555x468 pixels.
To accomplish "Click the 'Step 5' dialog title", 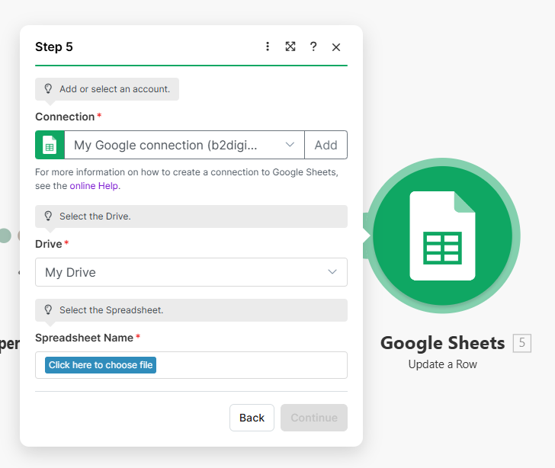I will (54, 46).
